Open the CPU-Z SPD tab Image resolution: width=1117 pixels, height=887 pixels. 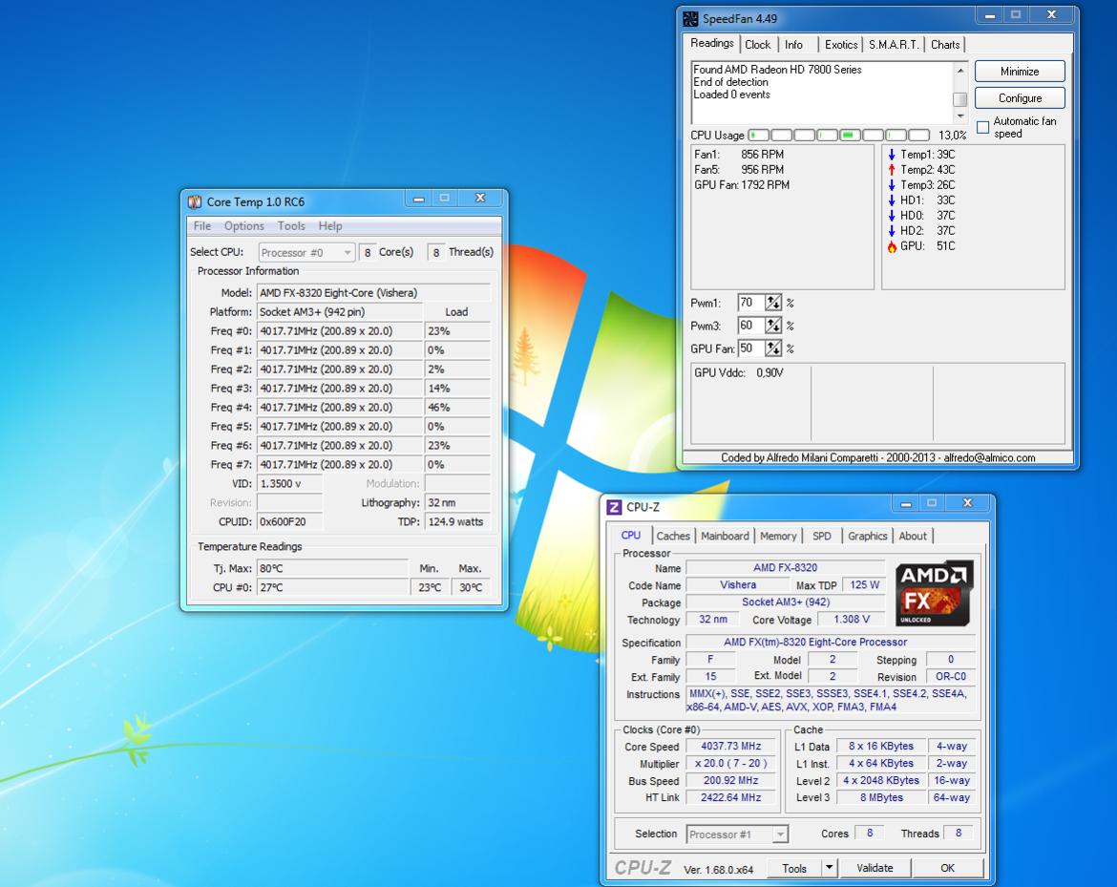(822, 537)
